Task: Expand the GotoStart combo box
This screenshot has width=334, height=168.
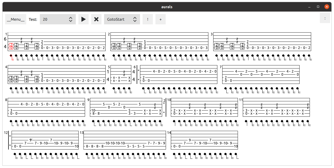Action: pyautogui.click(x=122, y=19)
